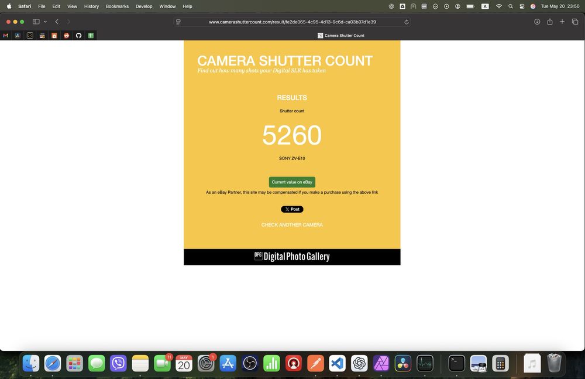Expand the sidebar tab group dropdown arrow
Viewport: 585px width, 379px height.
click(46, 22)
